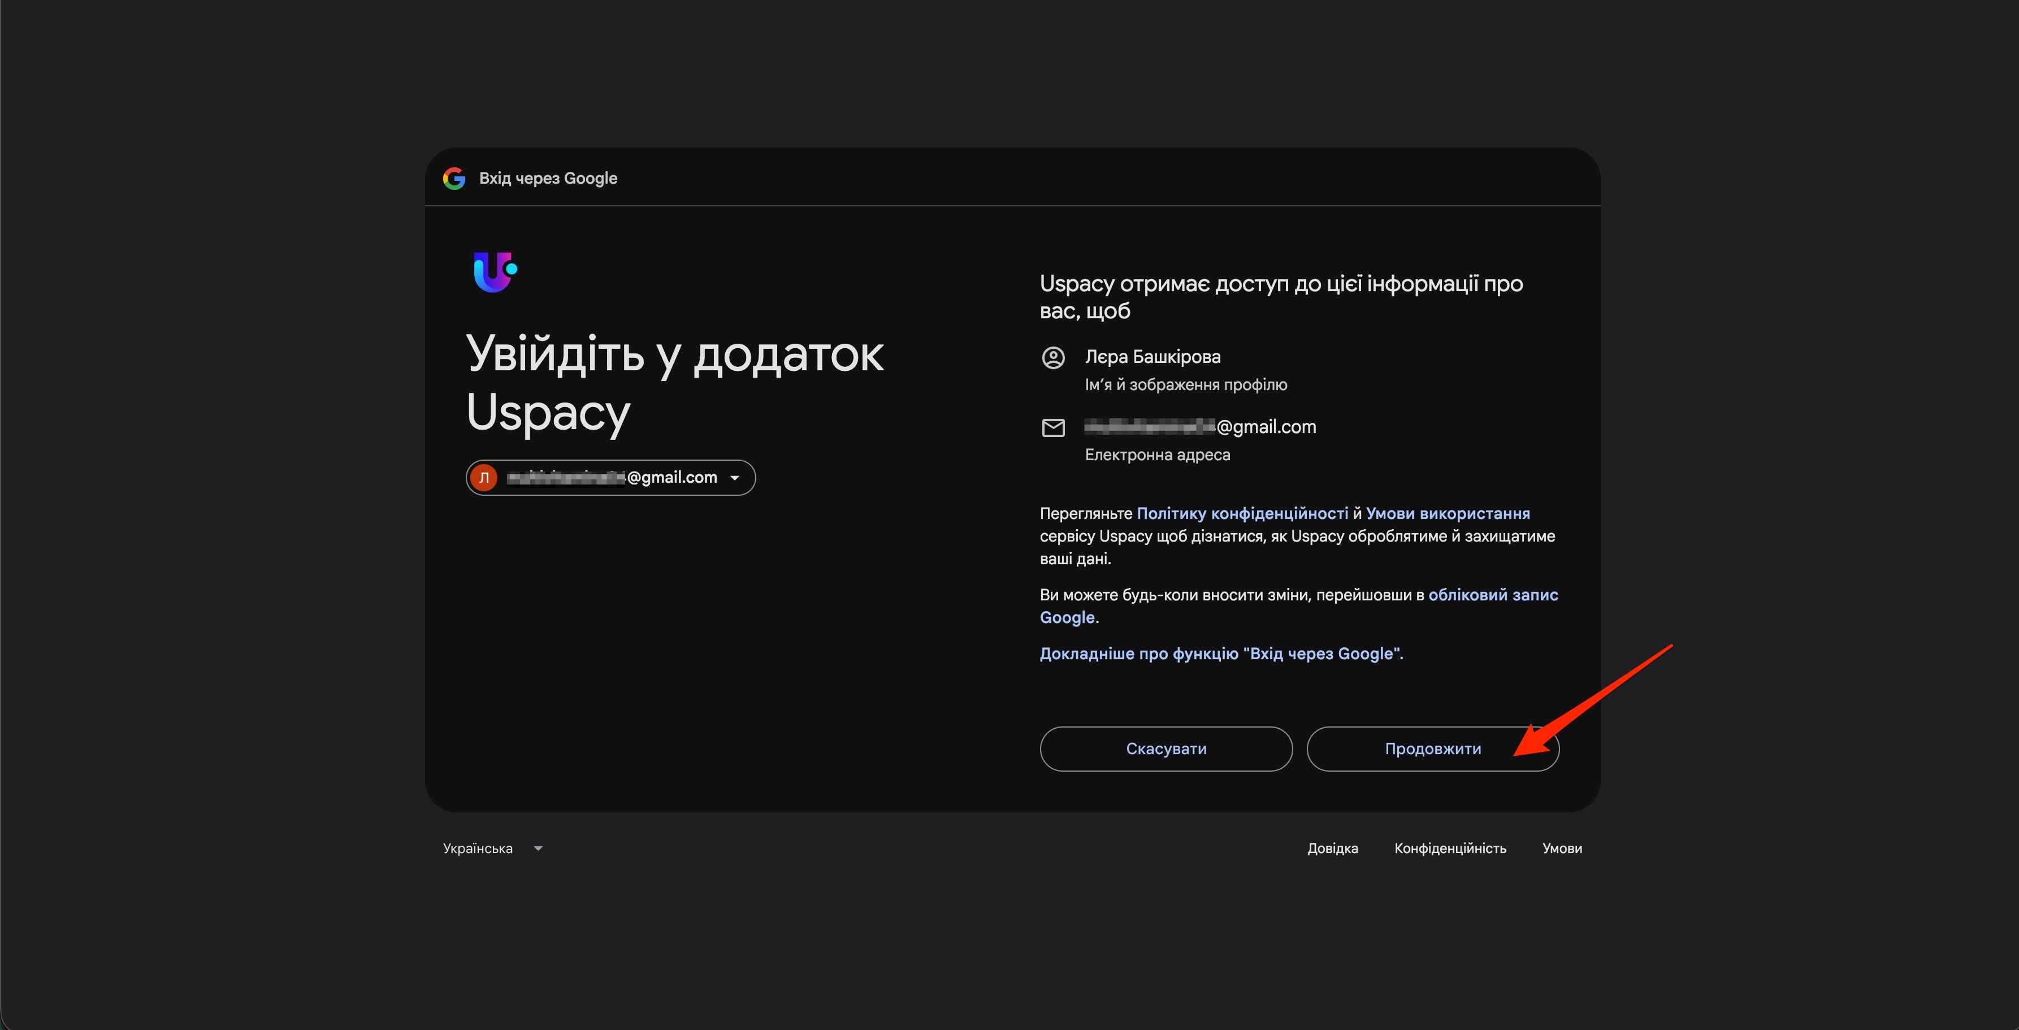2019x1030 pixels.
Task: Click the "Ім'я й зображення профілю" label
Action: 1186,385
